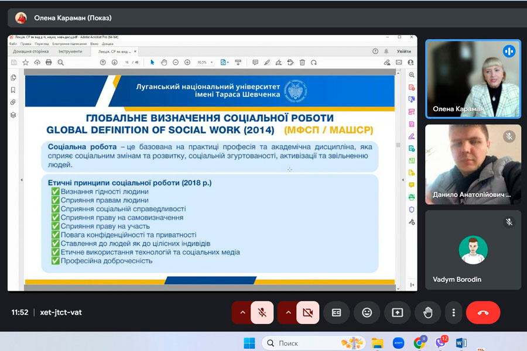Open Zoom from the Windows taskbar

pyautogui.click(x=398, y=343)
